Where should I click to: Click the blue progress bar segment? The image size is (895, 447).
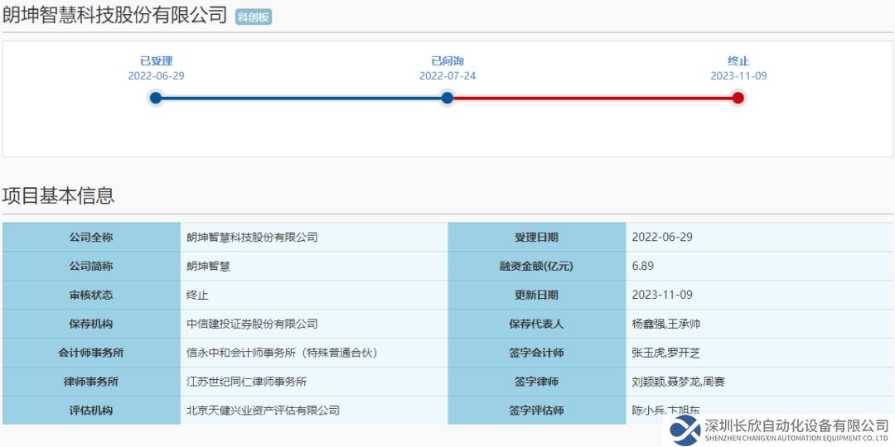coord(302,98)
